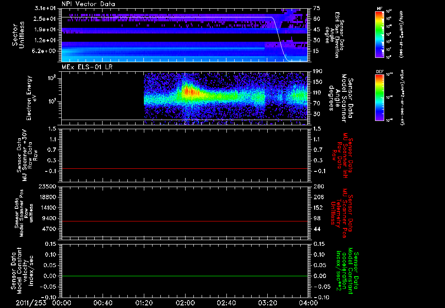The width and height of the screenshot is (445, 308).
Task: Click the 01:20 time tick label
Action: [x=144, y=303]
